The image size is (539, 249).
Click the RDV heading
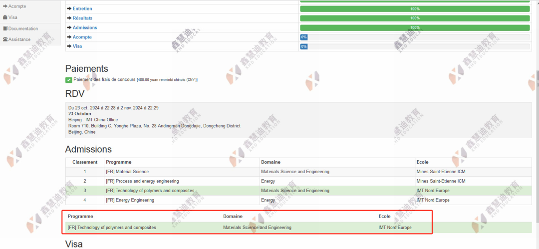[x=74, y=93]
